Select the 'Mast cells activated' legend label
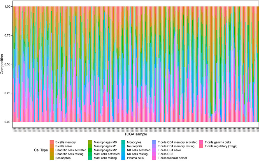This screenshot has width=260, height=161. tap(107, 154)
